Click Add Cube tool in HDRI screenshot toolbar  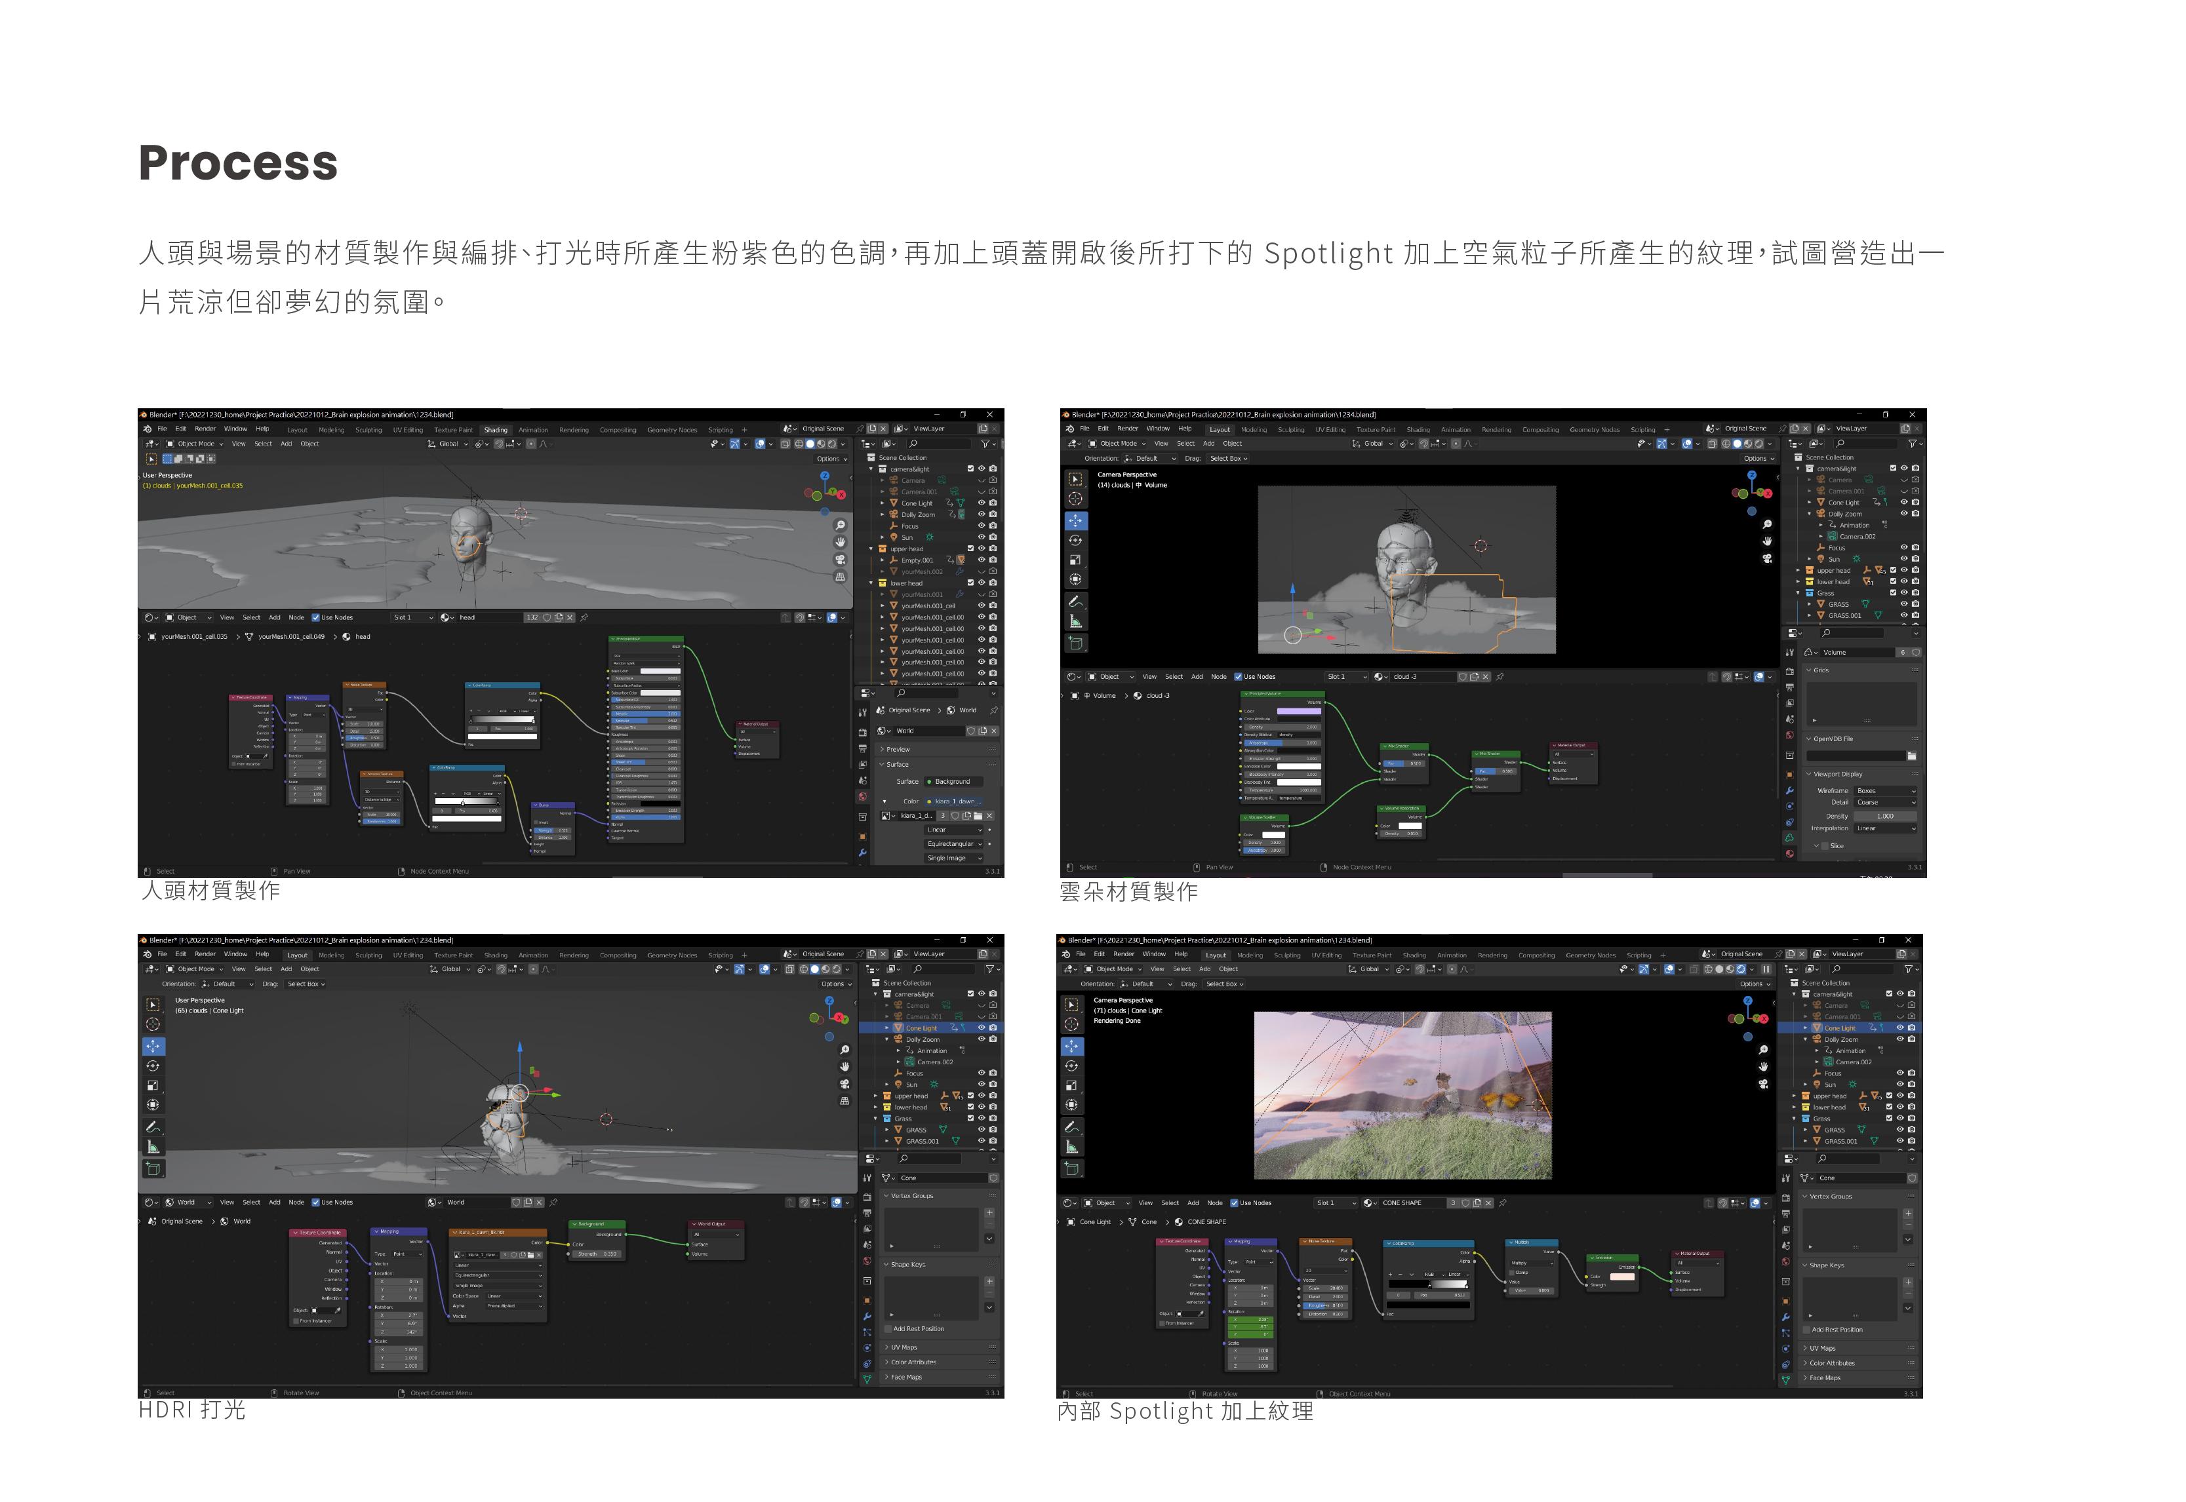point(153,1169)
